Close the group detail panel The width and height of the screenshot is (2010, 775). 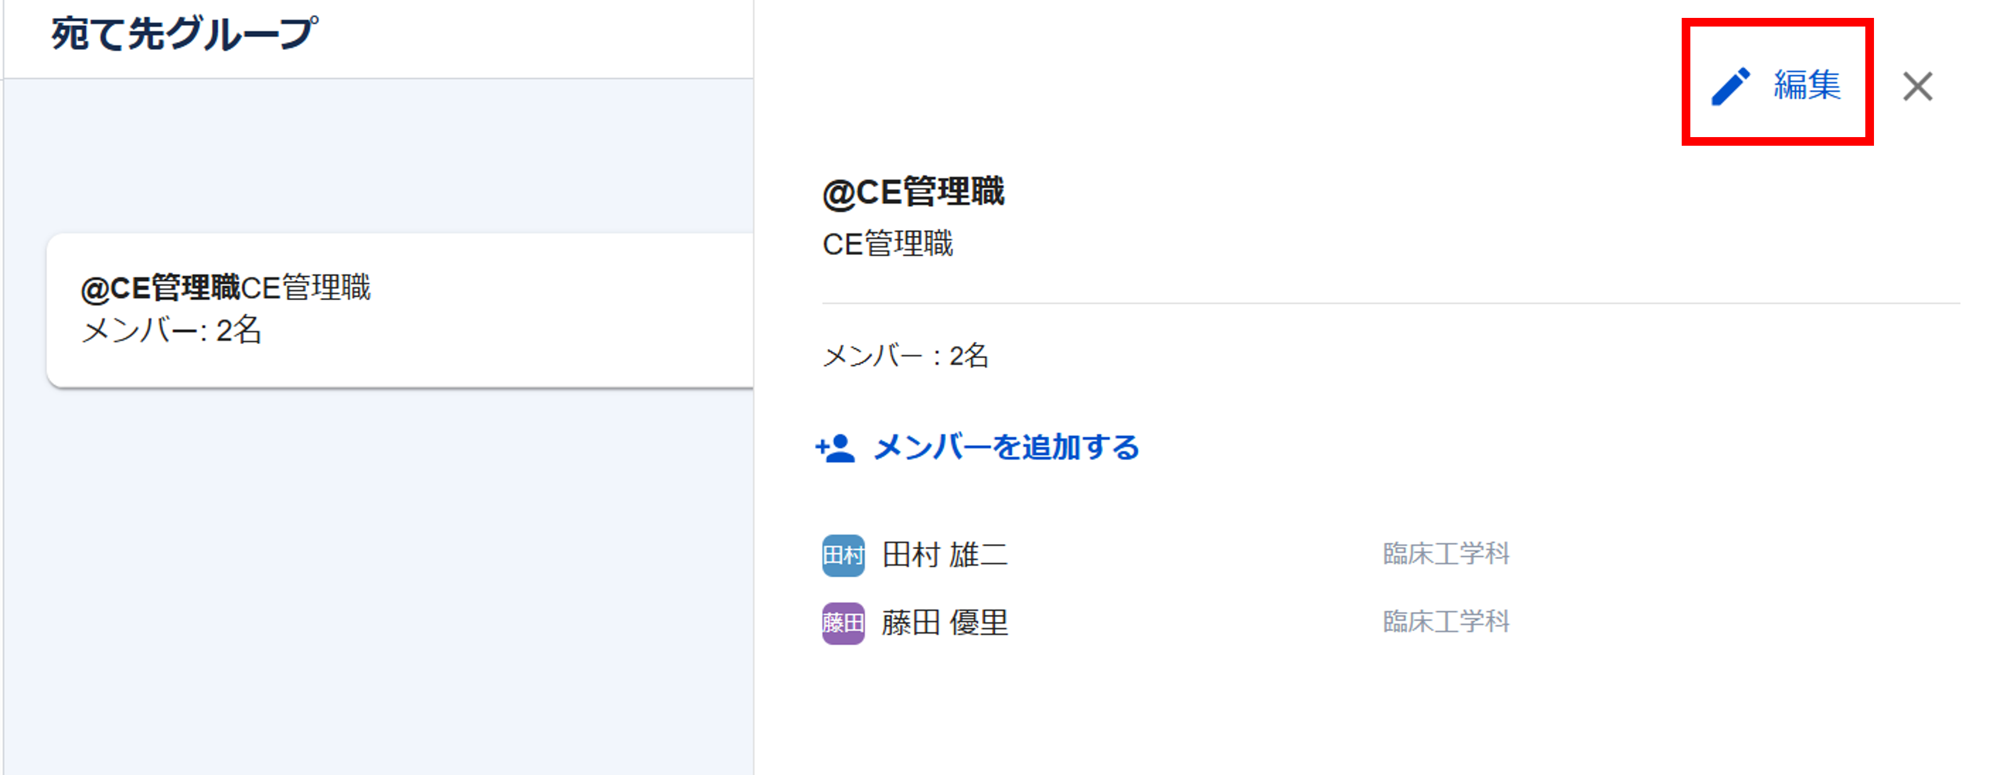[1917, 86]
